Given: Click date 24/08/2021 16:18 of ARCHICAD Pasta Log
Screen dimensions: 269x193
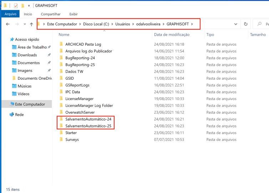Looking at the screenshot, I should click(169, 44).
